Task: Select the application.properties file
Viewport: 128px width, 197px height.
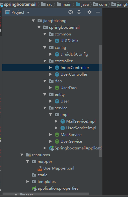Action: 58,188
